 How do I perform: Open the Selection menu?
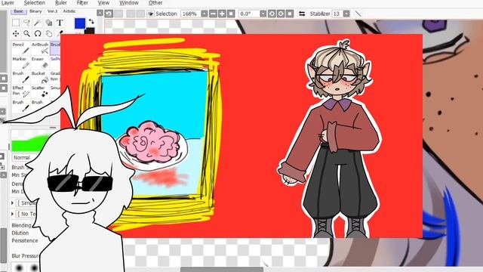click(x=35, y=3)
